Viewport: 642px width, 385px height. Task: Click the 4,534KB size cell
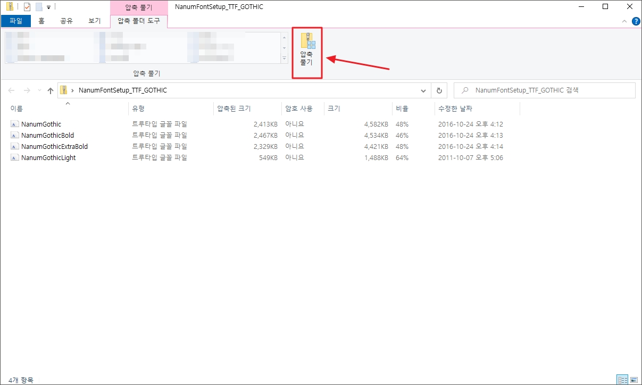[x=376, y=135]
